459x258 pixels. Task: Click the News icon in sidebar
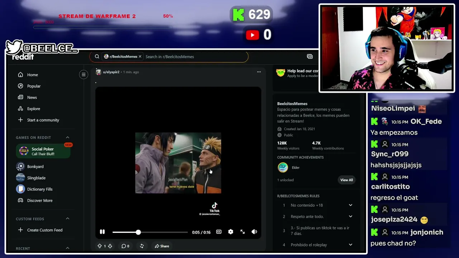20,97
